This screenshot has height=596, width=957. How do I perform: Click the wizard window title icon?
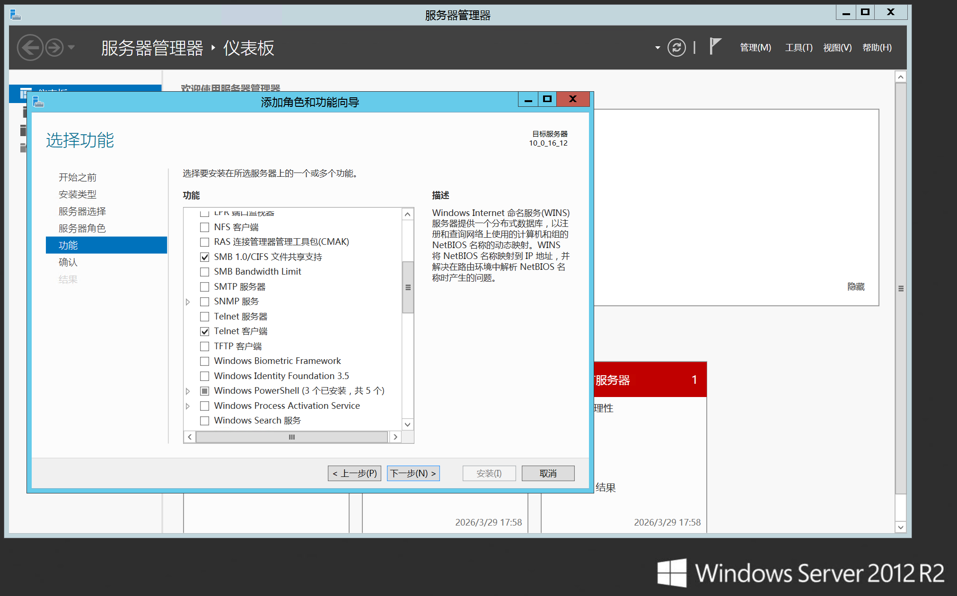click(x=39, y=102)
